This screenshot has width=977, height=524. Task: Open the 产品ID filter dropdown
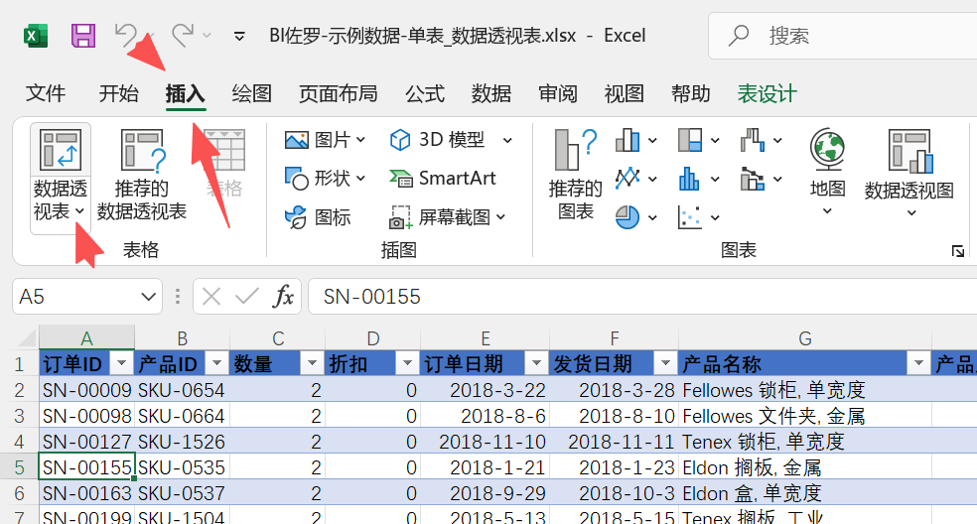click(216, 362)
